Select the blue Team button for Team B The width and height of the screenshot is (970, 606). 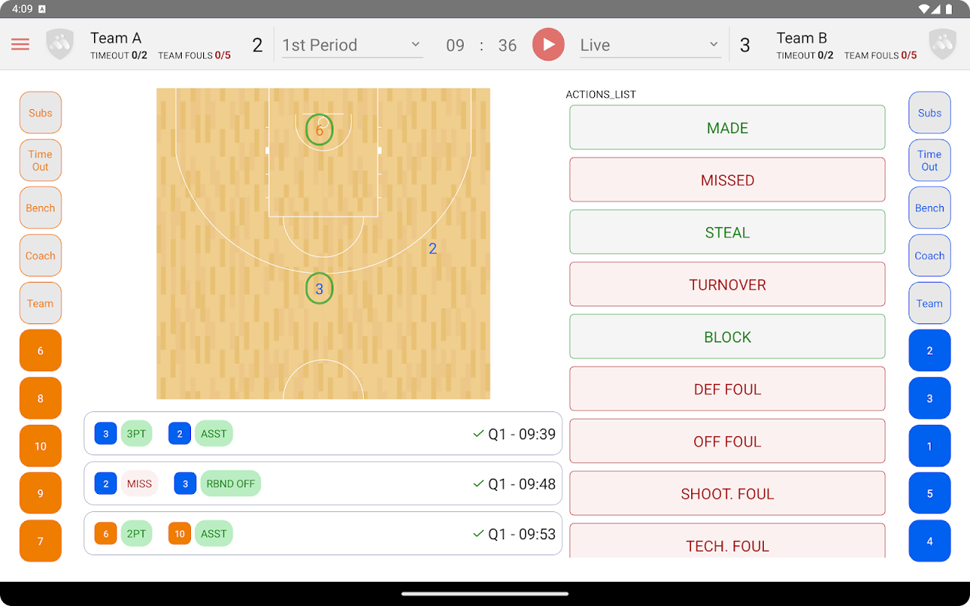coord(930,304)
